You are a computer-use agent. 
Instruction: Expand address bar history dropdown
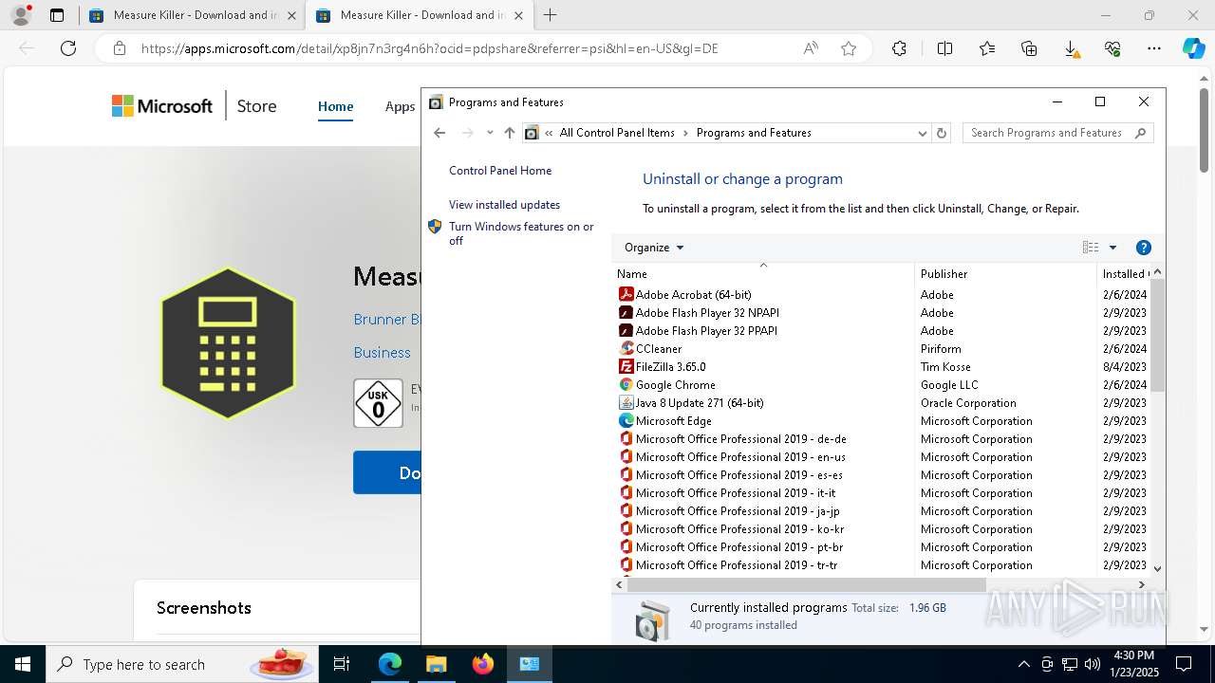tap(922, 133)
